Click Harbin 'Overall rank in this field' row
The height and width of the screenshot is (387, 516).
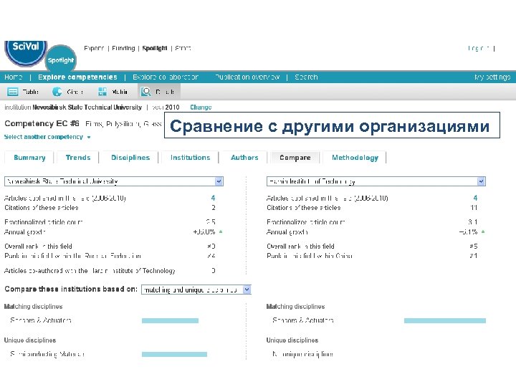pyautogui.click(x=372, y=246)
